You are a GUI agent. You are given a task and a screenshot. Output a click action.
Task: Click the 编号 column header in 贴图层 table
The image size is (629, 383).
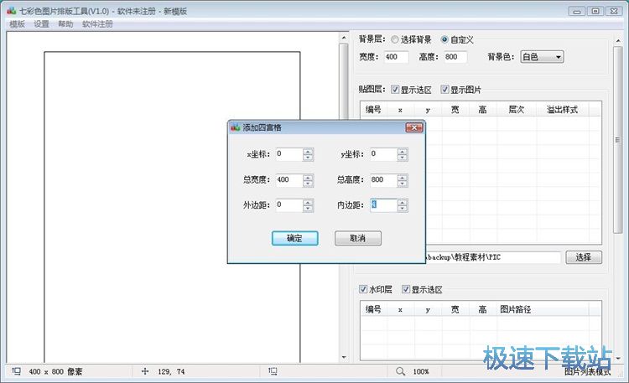pos(373,110)
